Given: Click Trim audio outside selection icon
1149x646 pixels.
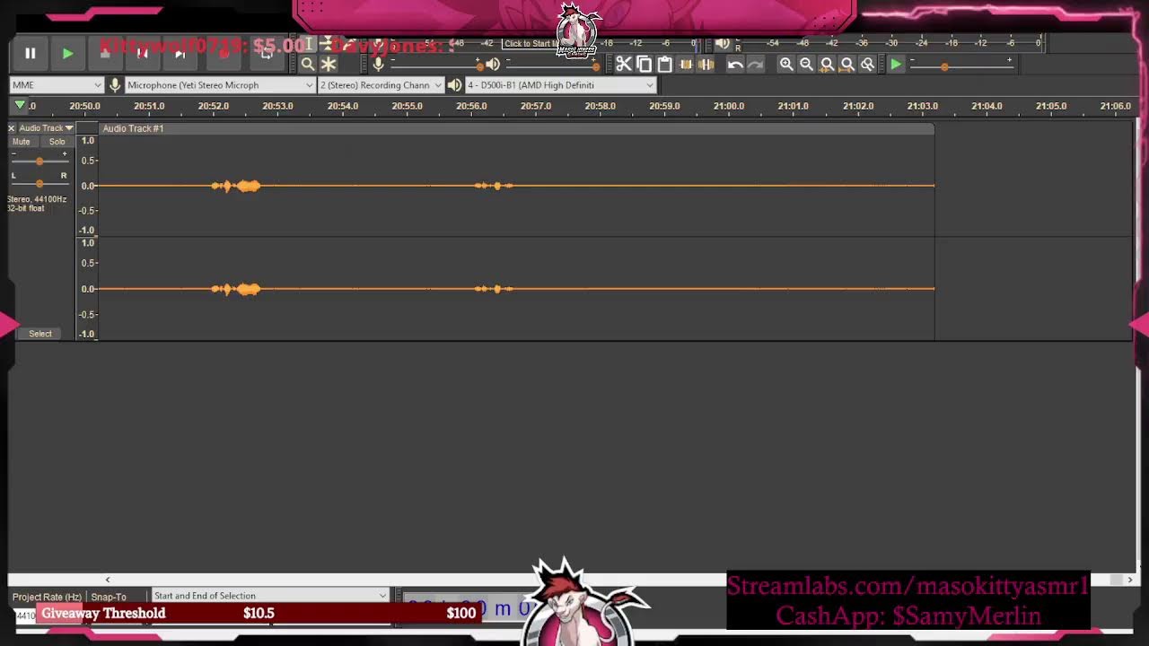Looking at the screenshot, I should click(x=686, y=64).
